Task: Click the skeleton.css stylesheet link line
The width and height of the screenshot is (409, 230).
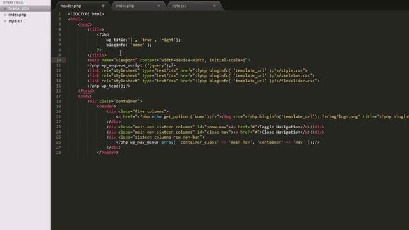Action: (x=201, y=75)
